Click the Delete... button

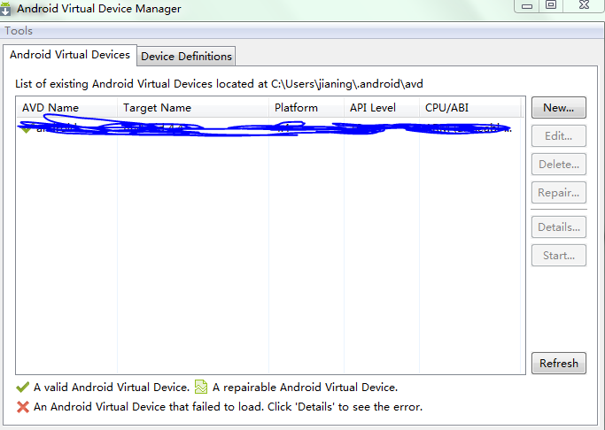pyautogui.click(x=558, y=165)
